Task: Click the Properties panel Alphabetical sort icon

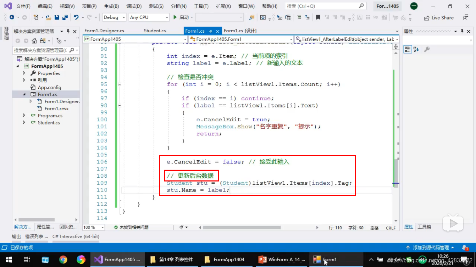Action: (x=416, y=49)
